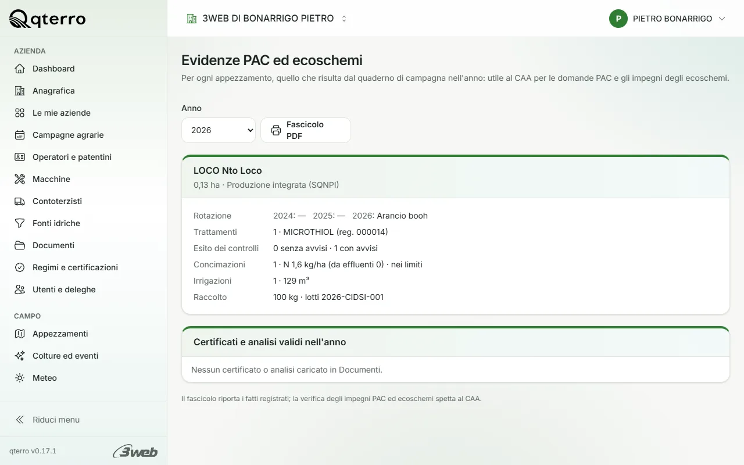744x465 pixels.
Task: Go to Campagne agrarie section
Action: pyautogui.click(x=83, y=135)
